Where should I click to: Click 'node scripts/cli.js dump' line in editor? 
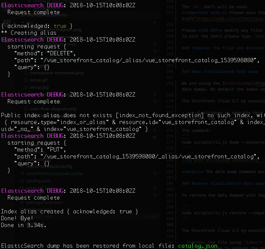(223, 142)
